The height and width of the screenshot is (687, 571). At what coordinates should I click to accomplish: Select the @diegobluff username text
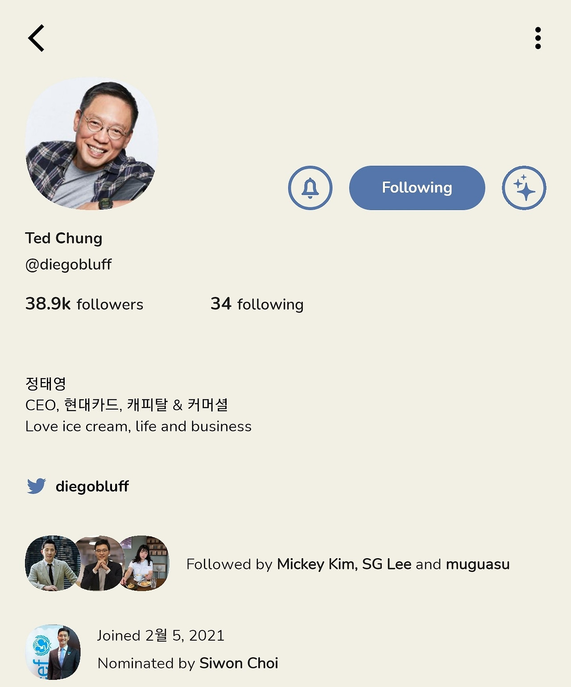68,264
